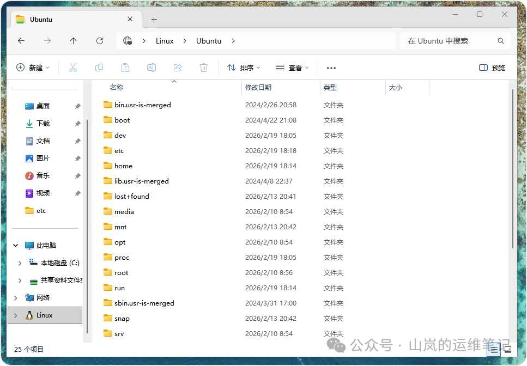Expand Linux tree node chevron
The image size is (527, 366).
[x=15, y=315]
